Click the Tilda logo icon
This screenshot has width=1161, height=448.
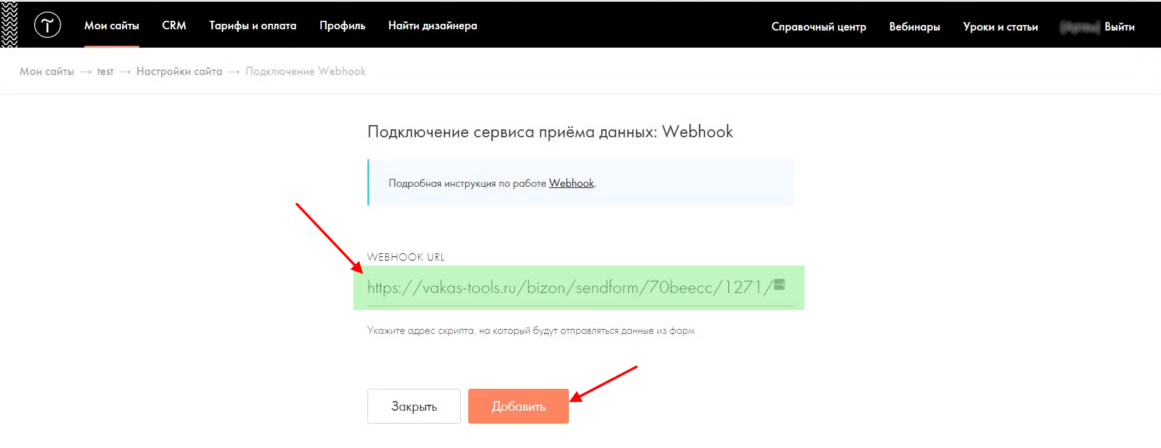48,25
